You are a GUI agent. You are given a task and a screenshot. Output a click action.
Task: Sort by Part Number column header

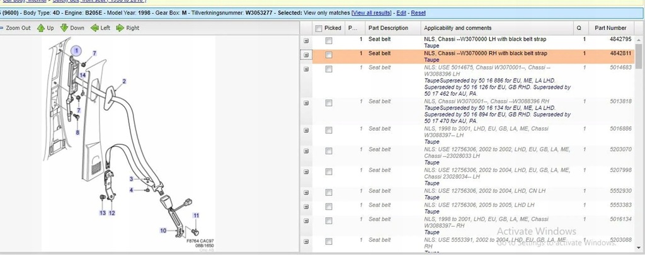[x=610, y=28]
